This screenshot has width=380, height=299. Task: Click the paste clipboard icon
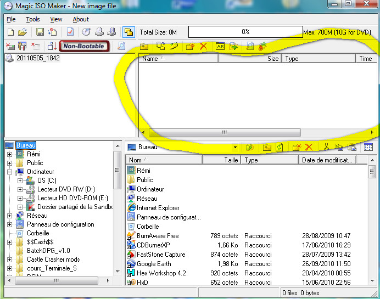(351, 147)
